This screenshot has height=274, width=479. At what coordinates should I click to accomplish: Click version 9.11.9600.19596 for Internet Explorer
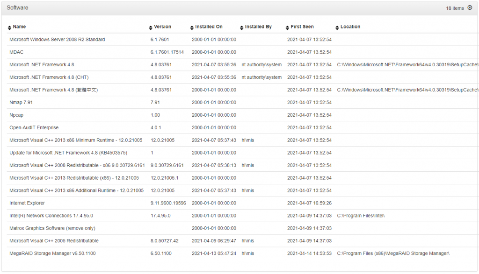168,203
